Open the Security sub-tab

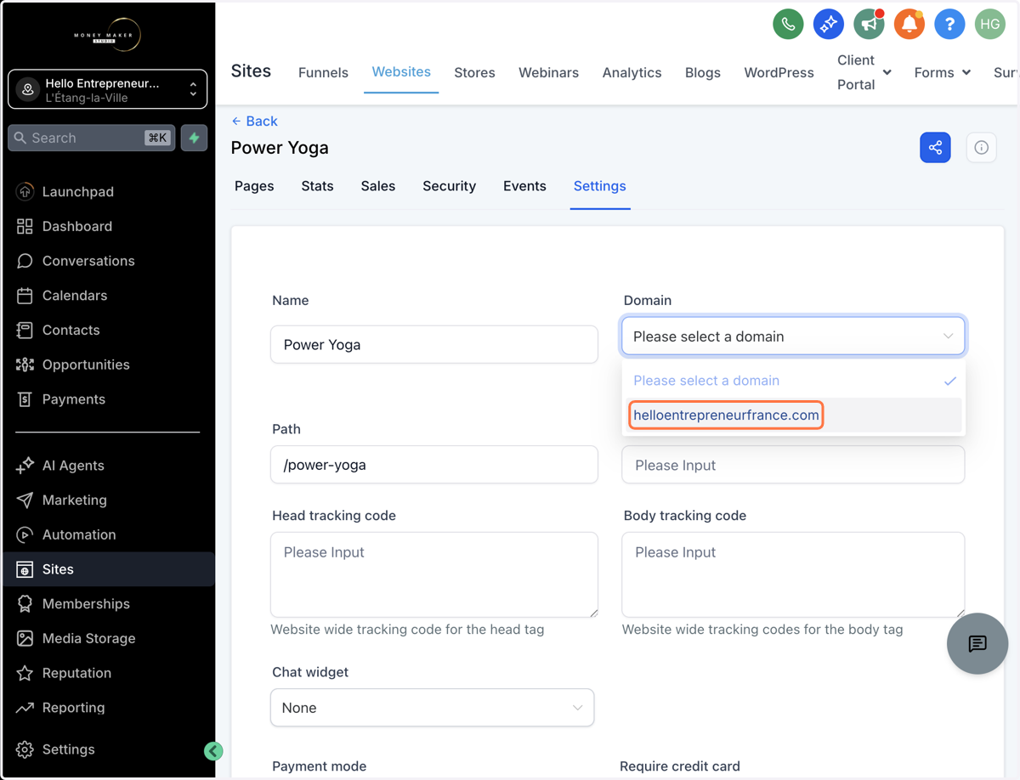click(449, 186)
